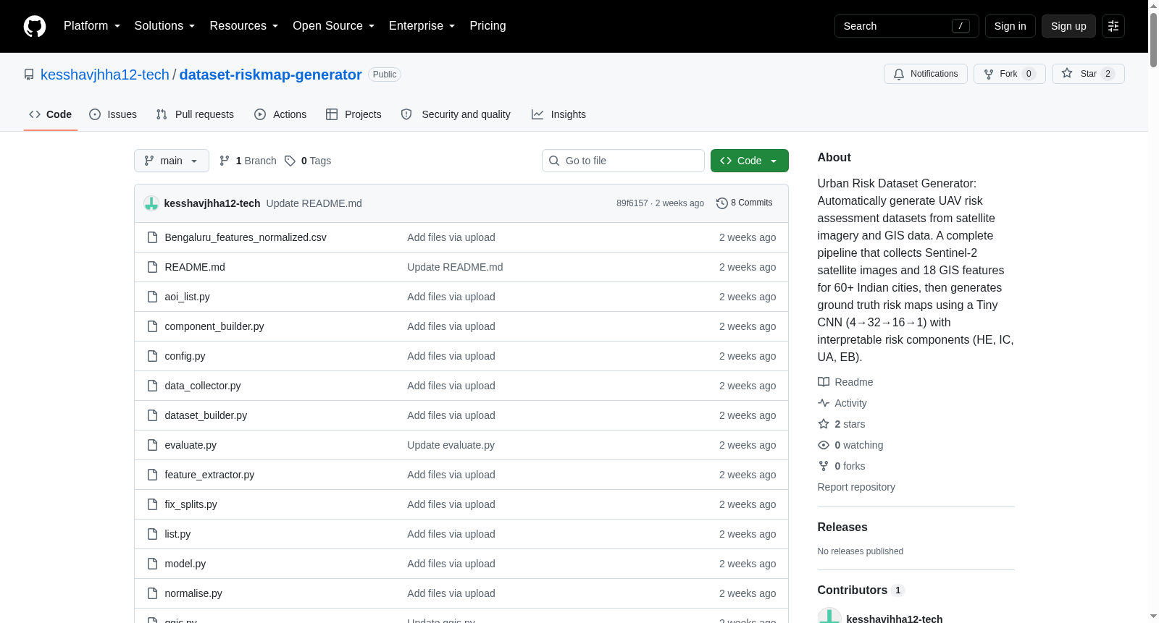This screenshot has width=1159, height=623.
Task: Open the data_collector.py file
Action: coord(203,386)
